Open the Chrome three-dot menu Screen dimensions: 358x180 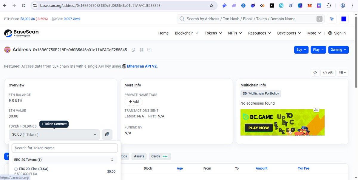[352, 5]
